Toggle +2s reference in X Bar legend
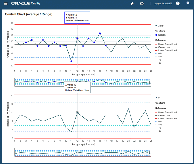This screenshot has width=194, height=164. pos(158,54)
